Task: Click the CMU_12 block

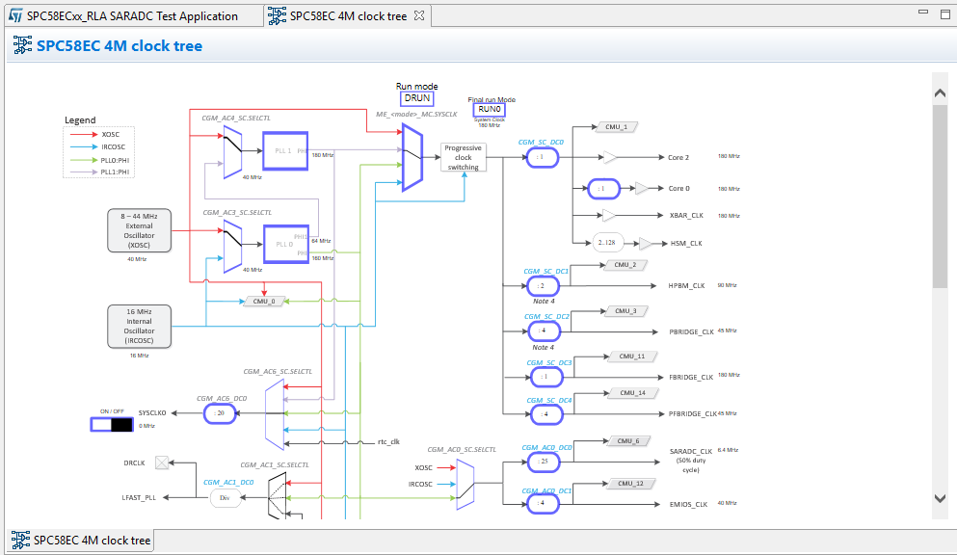Action: tap(631, 484)
